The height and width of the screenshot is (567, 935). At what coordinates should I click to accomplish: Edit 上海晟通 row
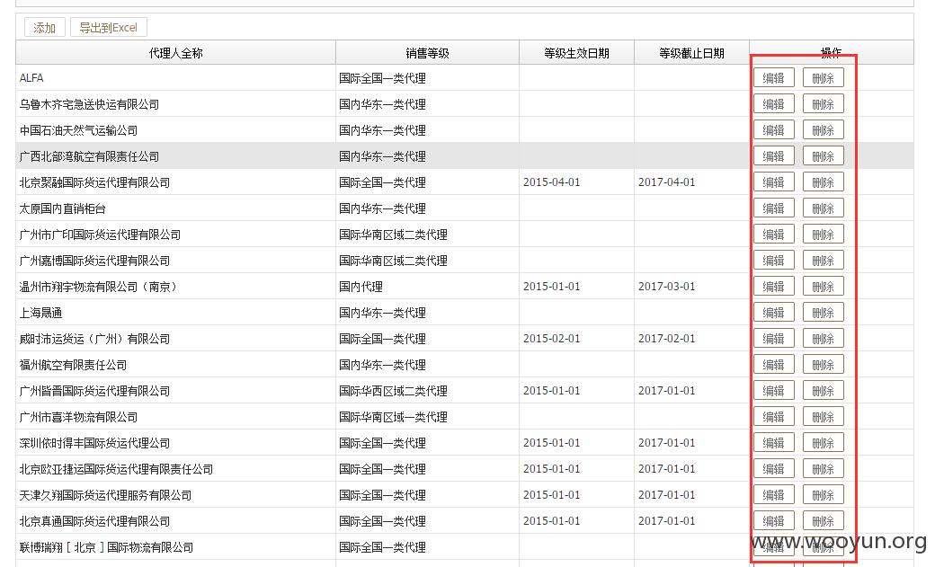point(773,313)
